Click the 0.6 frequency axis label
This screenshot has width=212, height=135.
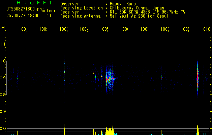[x=3, y=128]
